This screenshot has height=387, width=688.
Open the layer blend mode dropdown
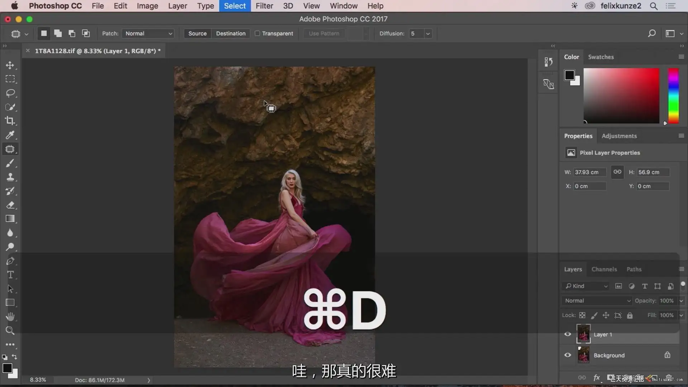pyautogui.click(x=596, y=301)
